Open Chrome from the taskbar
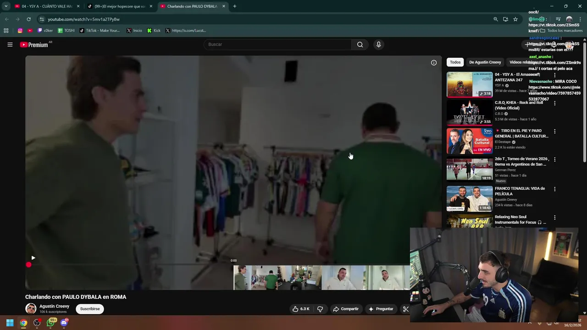This screenshot has height=330, width=587. 23,323
